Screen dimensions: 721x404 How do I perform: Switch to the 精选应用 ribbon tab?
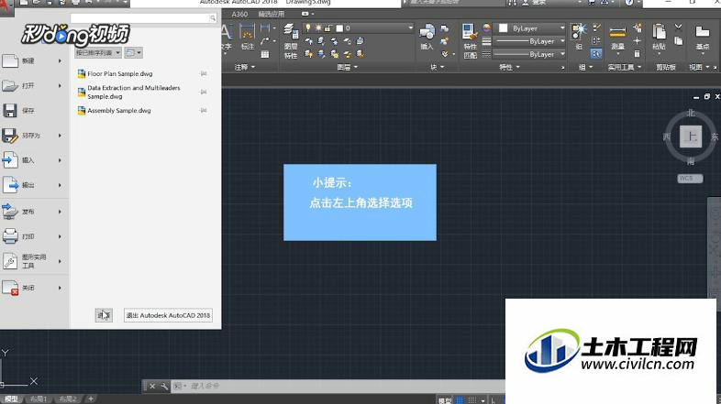pyautogui.click(x=272, y=15)
